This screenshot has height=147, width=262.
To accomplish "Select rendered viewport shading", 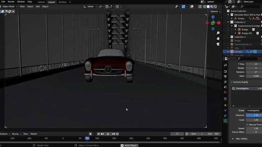I will pos(215,7).
